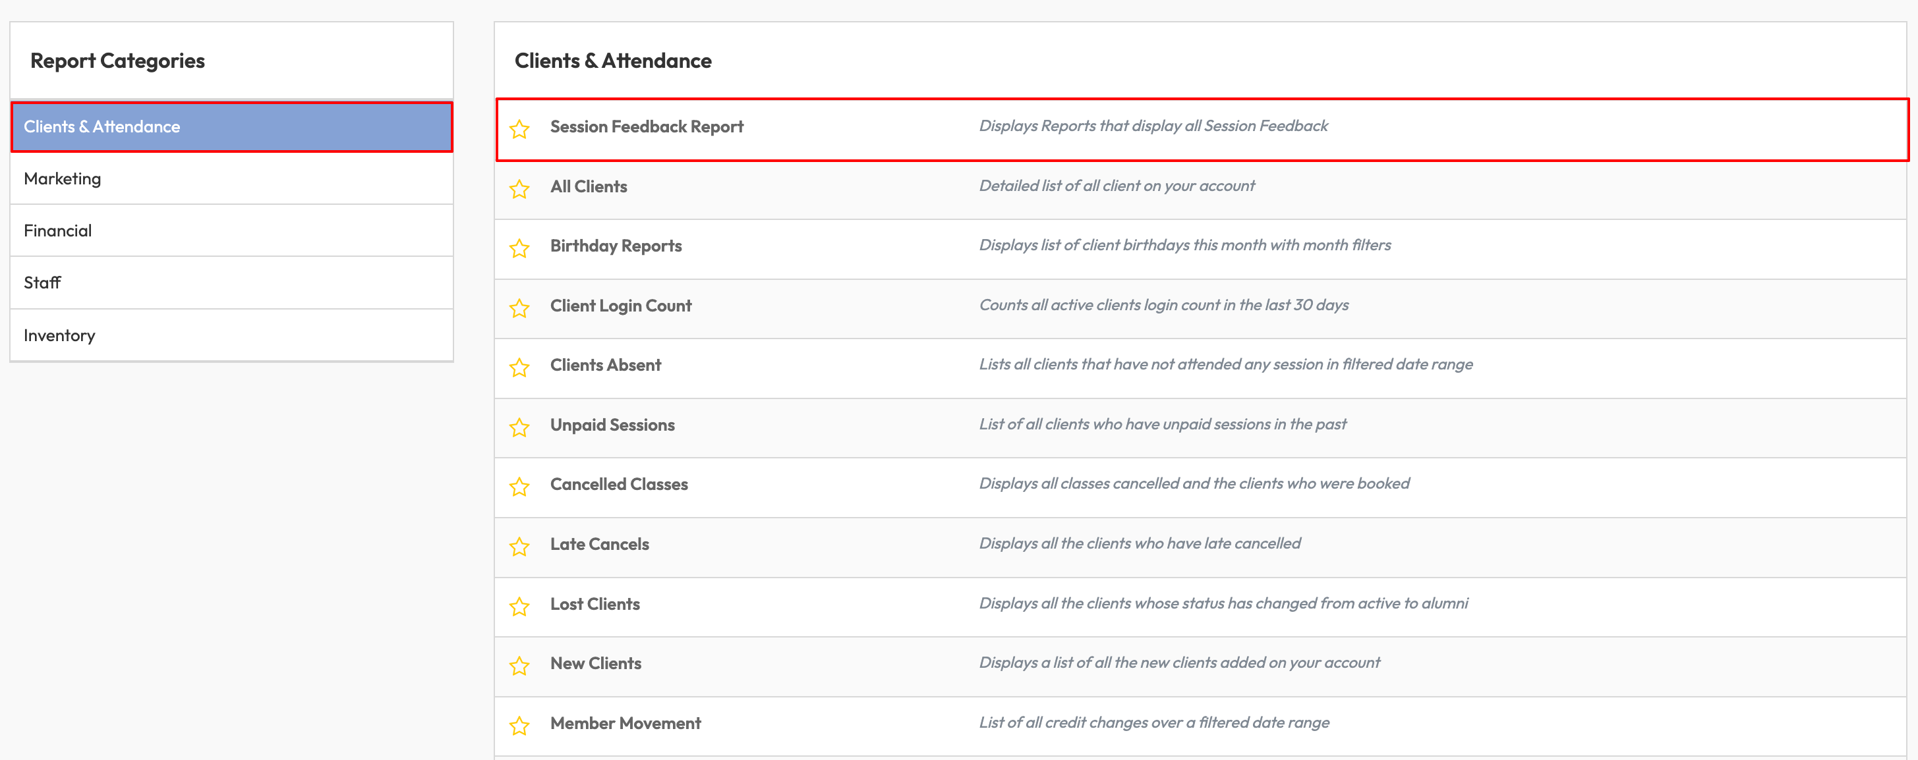
Task: Click text 'Displays all classes cancelled and the clients'
Action: point(1132,483)
